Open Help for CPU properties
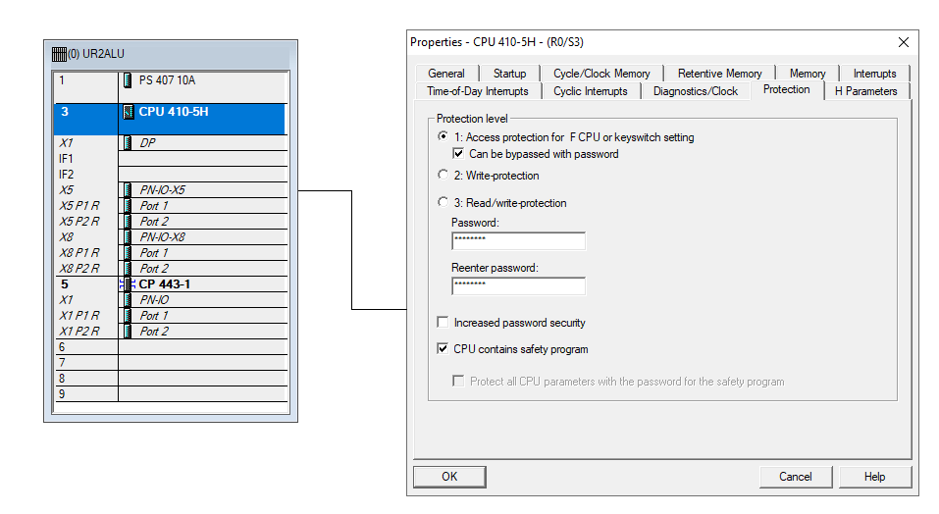This screenshot has width=939, height=514. click(x=874, y=477)
